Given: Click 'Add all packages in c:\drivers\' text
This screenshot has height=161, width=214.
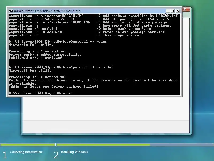Looking at the screenshot, I should tap(136, 19).
